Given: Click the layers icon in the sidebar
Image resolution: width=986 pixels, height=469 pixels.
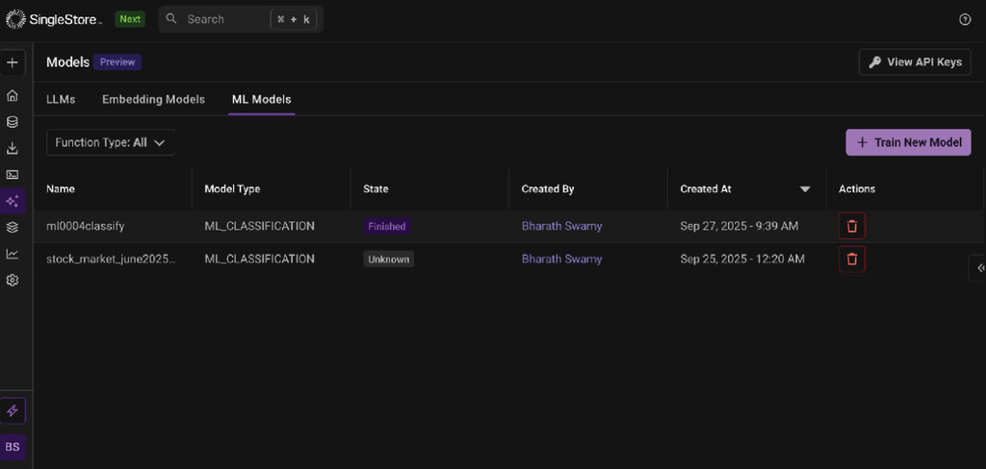Looking at the screenshot, I should pyautogui.click(x=13, y=228).
